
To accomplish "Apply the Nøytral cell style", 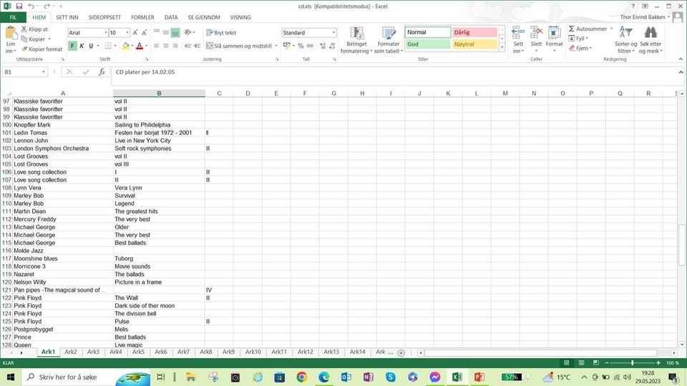I will pyautogui.click(x=474, y=44).
